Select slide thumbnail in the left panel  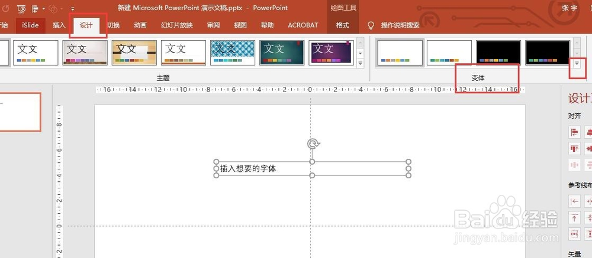coord(20,112)
